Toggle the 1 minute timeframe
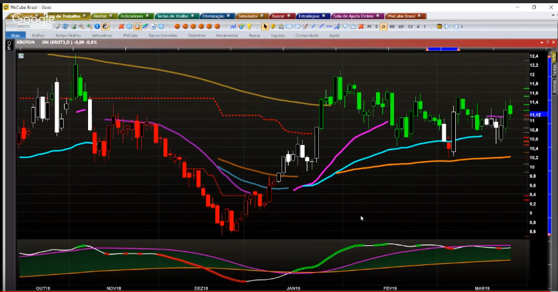558x292 pixels. (424, 27)
